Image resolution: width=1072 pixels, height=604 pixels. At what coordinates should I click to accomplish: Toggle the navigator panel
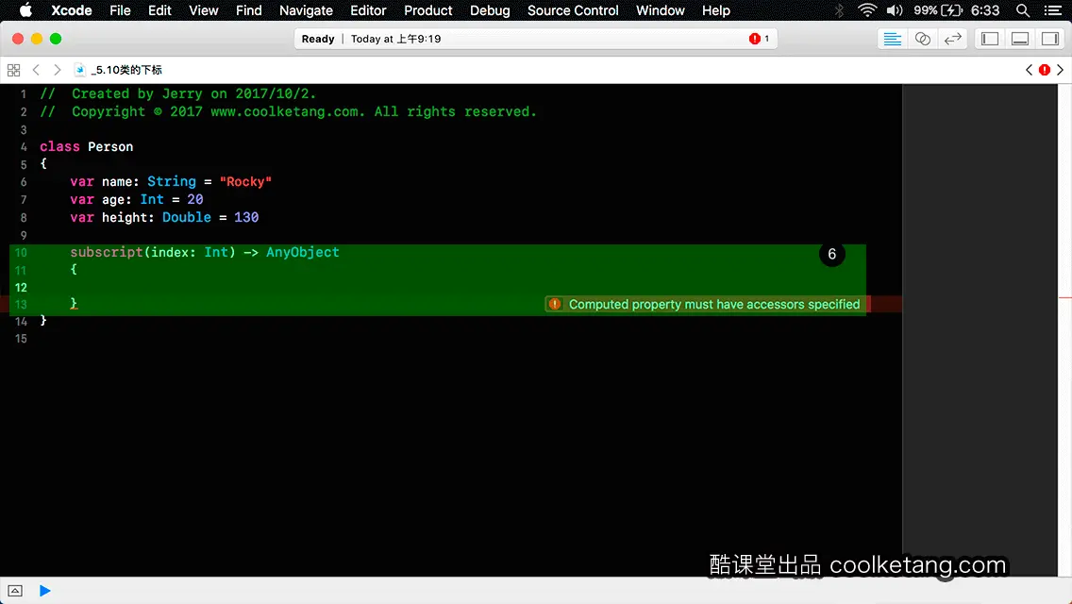click(989, 39)
